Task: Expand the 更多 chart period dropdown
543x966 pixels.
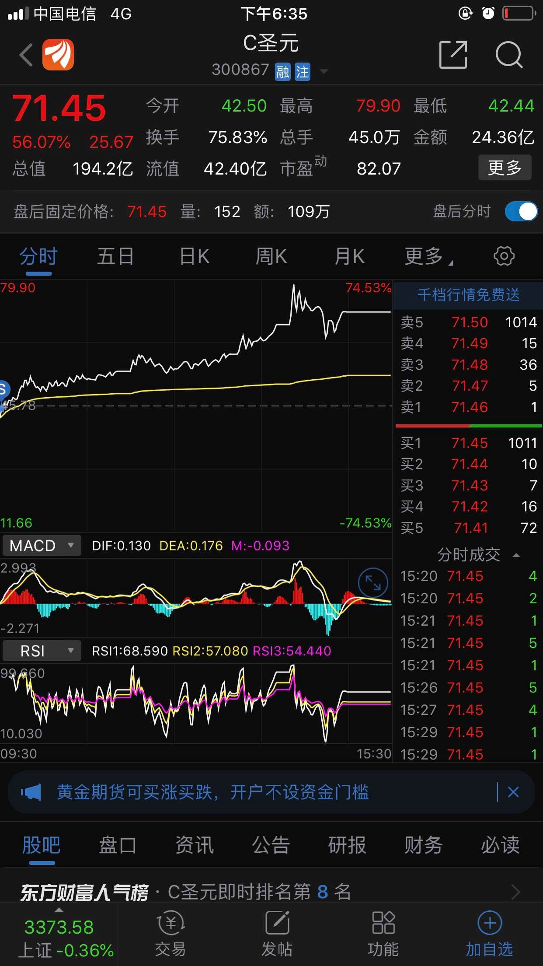Action: tap(428, 256)
